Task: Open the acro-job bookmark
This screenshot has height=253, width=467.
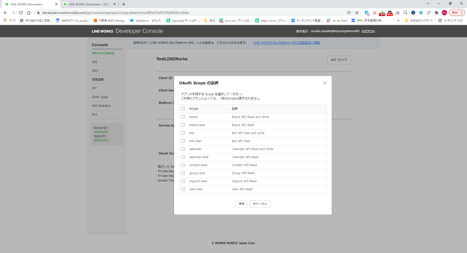Action: pyautogui.click(x=236, y=21)
